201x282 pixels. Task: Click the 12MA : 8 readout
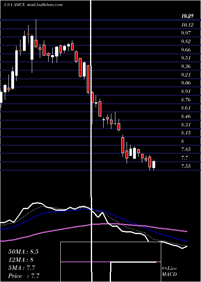(21, 260)
